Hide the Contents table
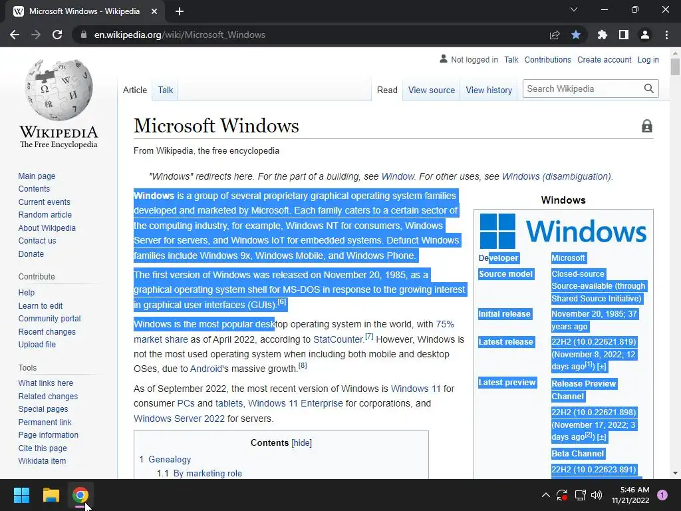Image resolution: width=681 pixels, height=511 pixels. click(302, 442)
